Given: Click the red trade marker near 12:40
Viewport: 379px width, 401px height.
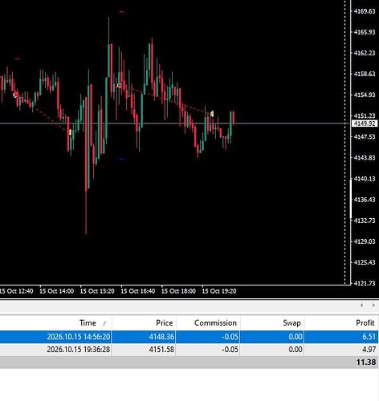Looking at the screenshot, I should (x=15, y=95).
